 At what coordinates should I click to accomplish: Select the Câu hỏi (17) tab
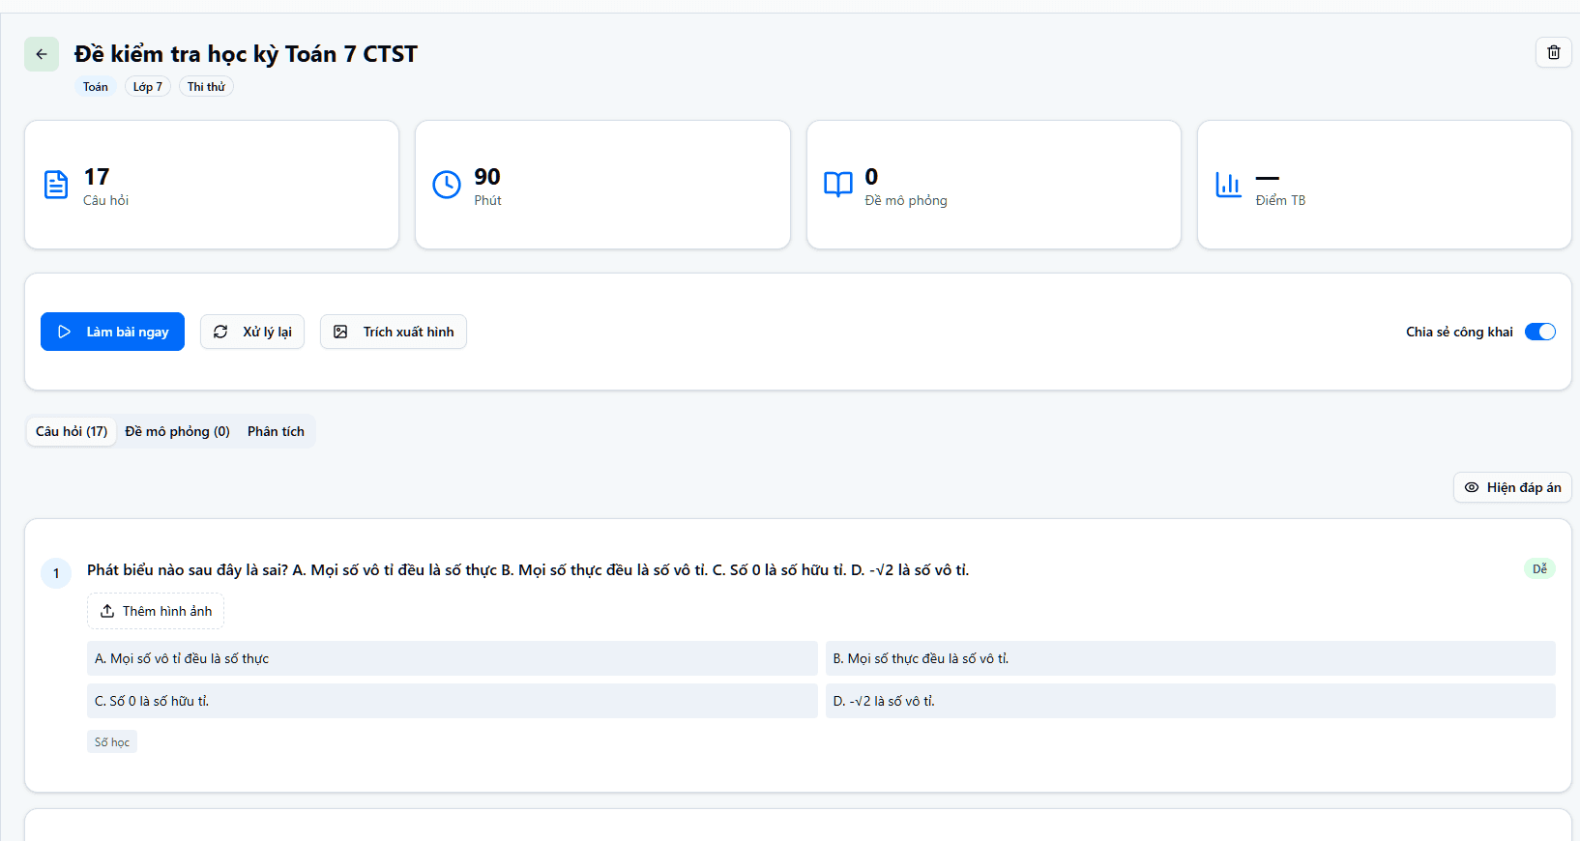(72, 431)
